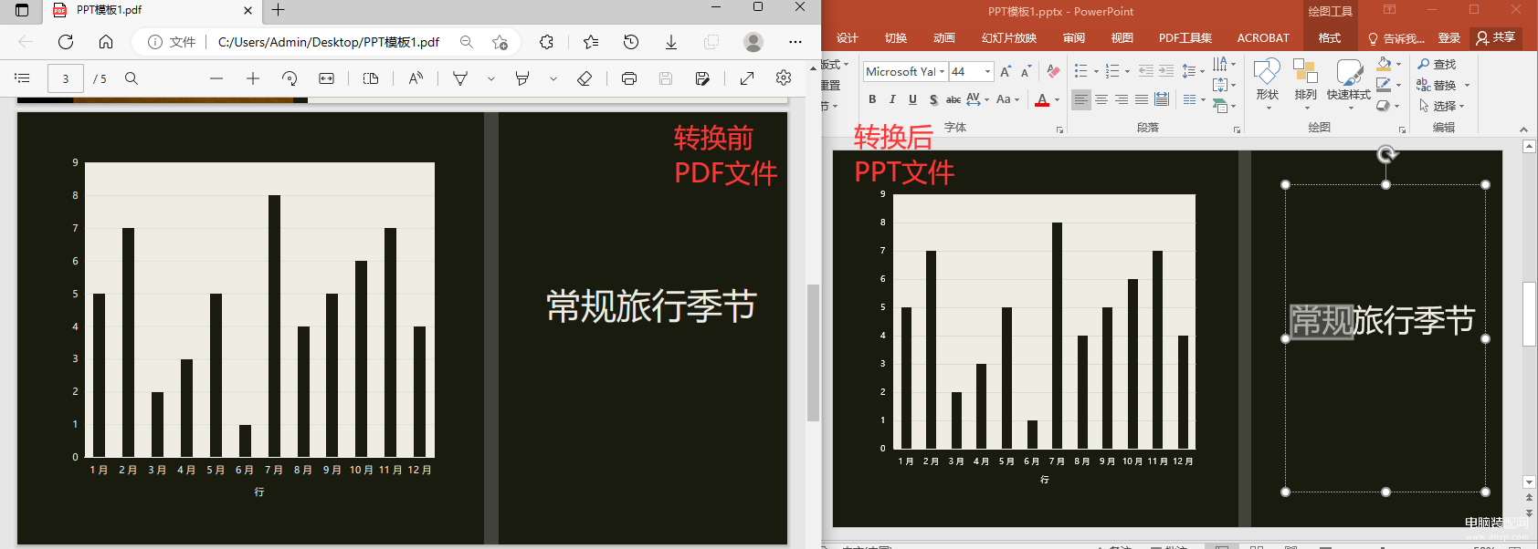The height and width of the screenshot is (549, 1538).
Task: Select the PDF Highlight tool
Action: coord(522,78)
